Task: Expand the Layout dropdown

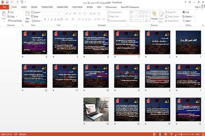Action: click(36, 12)
